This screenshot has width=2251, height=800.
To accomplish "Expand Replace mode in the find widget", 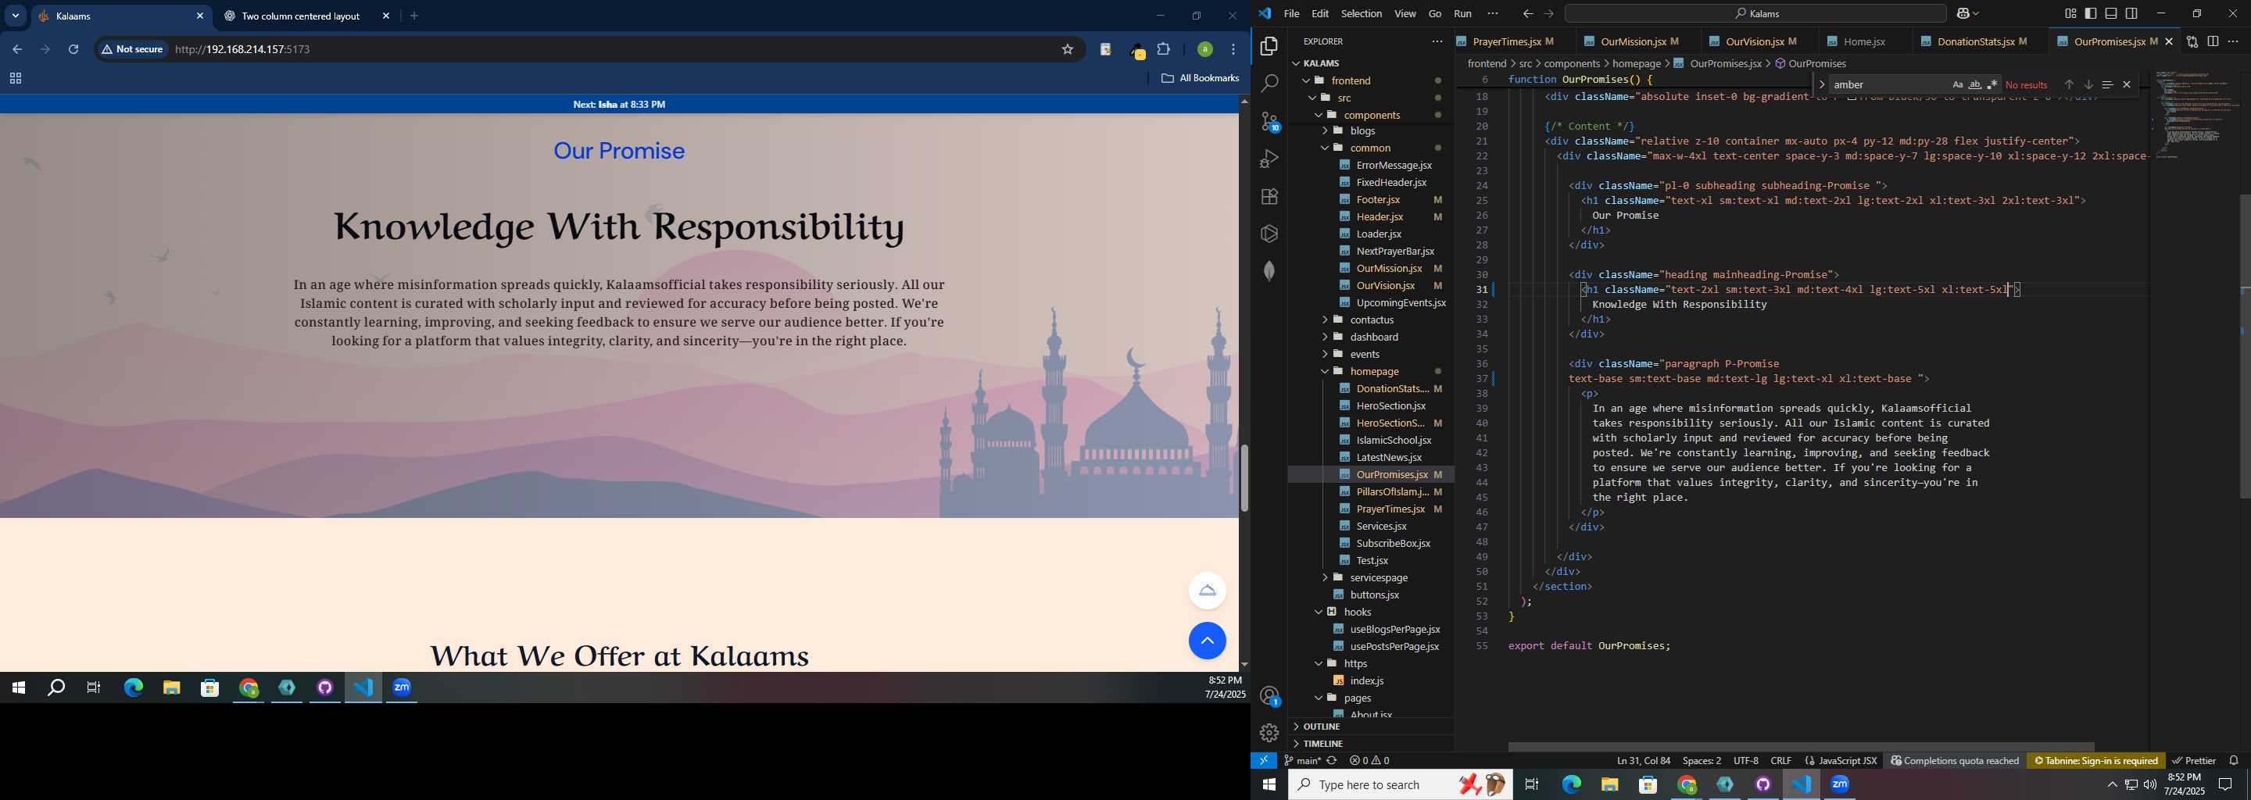I will point(1821,84).
